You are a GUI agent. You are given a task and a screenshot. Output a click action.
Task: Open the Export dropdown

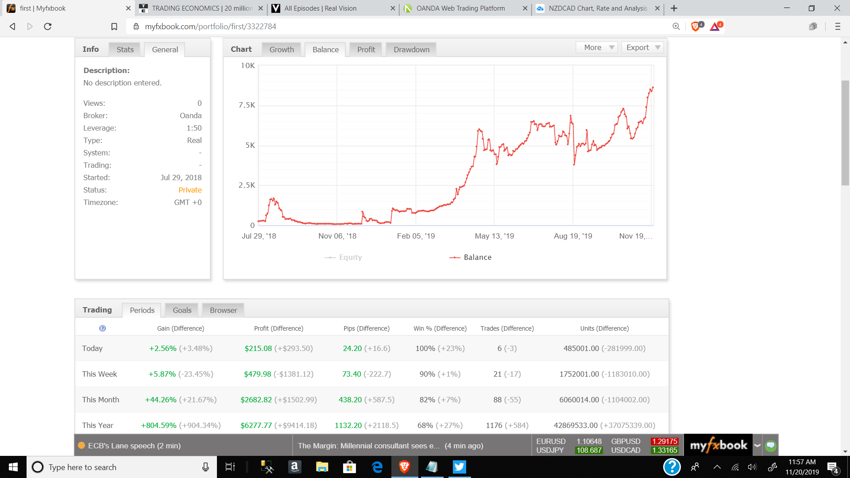642,47
